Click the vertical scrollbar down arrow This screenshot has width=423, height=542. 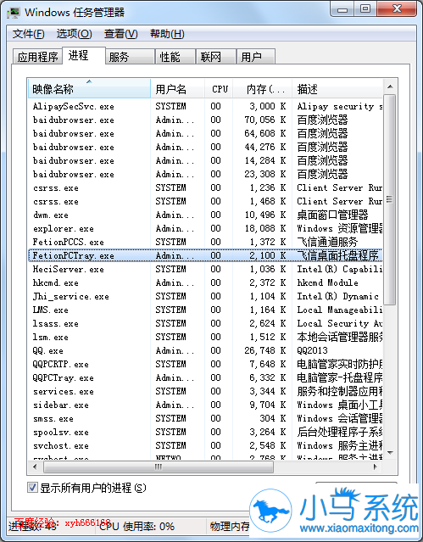point(390,453)
